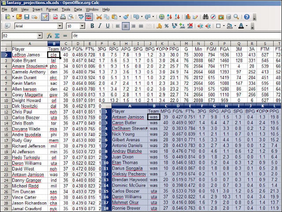Viewport: 282px width, 212px height.
Task: Toggle AutoSpellcheck red underline icon
Action: click(89, 17)
